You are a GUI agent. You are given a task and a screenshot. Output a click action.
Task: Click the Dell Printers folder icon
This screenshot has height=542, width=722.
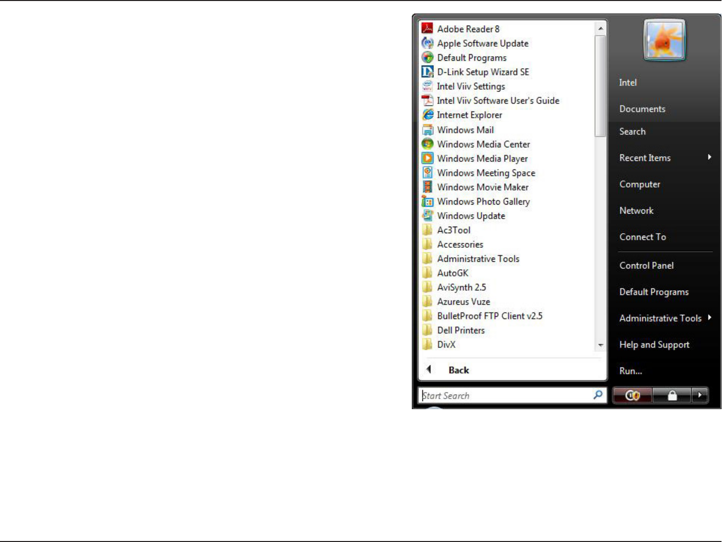[427, 330]
